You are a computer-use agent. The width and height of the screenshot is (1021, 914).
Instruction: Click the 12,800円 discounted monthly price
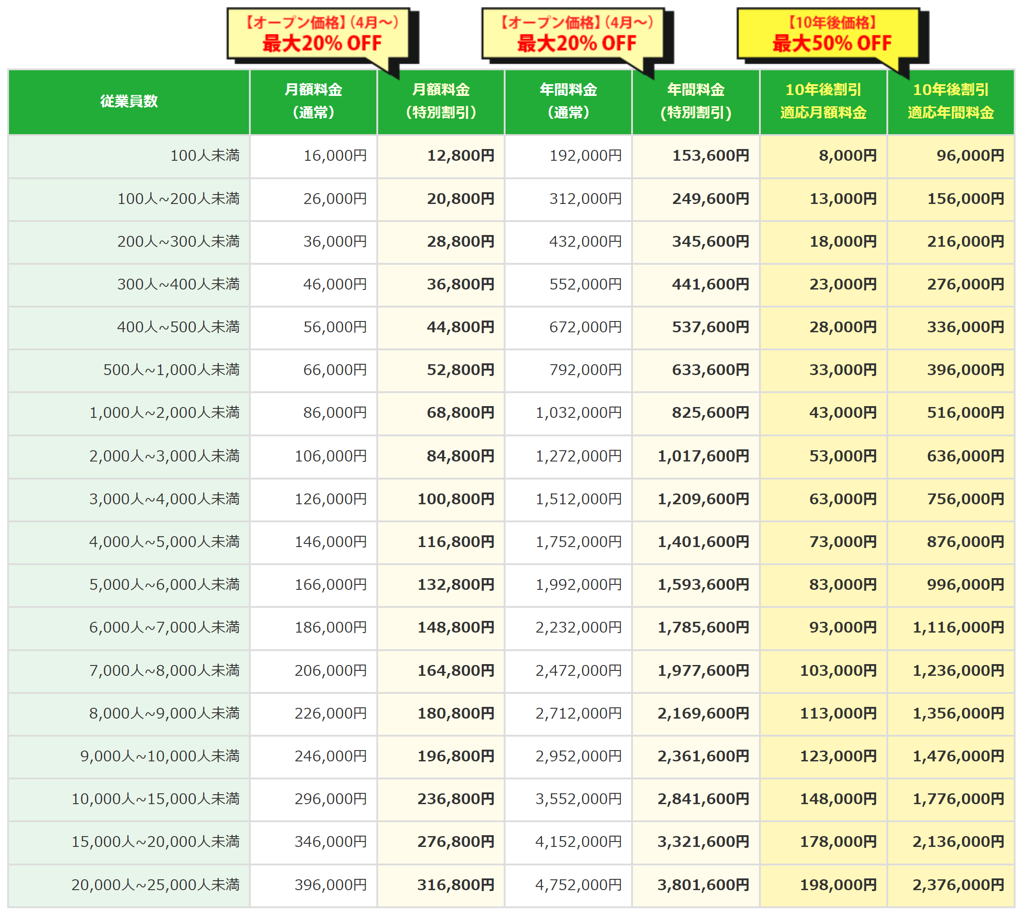(460, 156)
